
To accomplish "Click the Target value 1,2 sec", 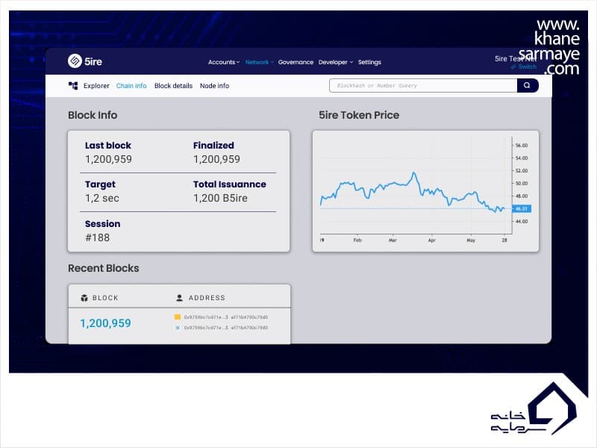I will [x=102, y=198].
